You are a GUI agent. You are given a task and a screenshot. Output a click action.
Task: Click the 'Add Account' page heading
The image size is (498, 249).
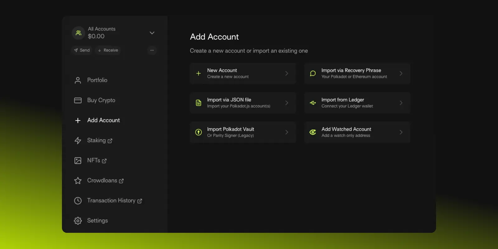pyautogui.click(x=214, y=37)
